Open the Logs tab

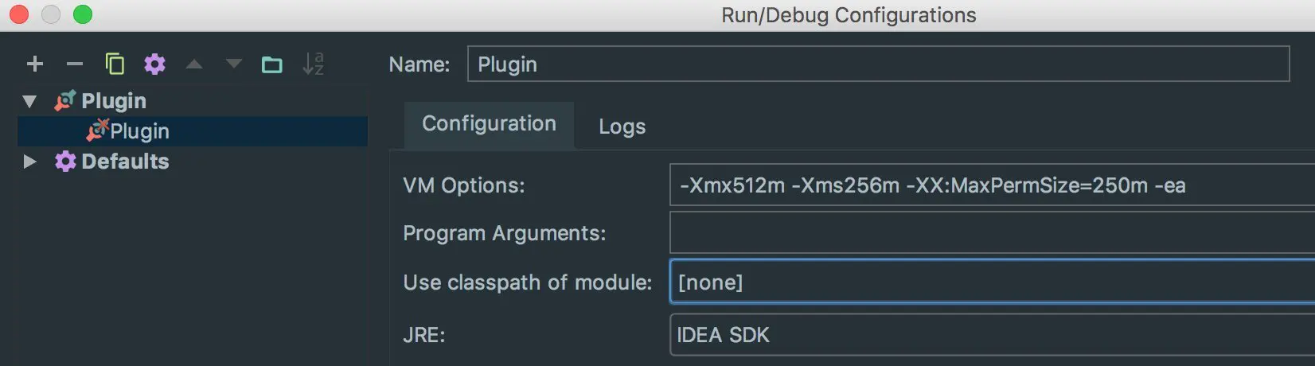[622, 127]
